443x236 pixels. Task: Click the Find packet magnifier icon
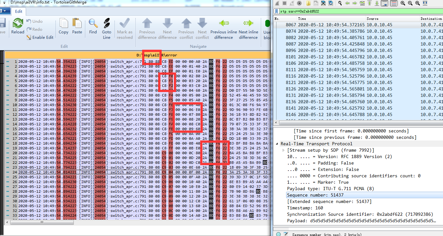[x=340, y=3]
